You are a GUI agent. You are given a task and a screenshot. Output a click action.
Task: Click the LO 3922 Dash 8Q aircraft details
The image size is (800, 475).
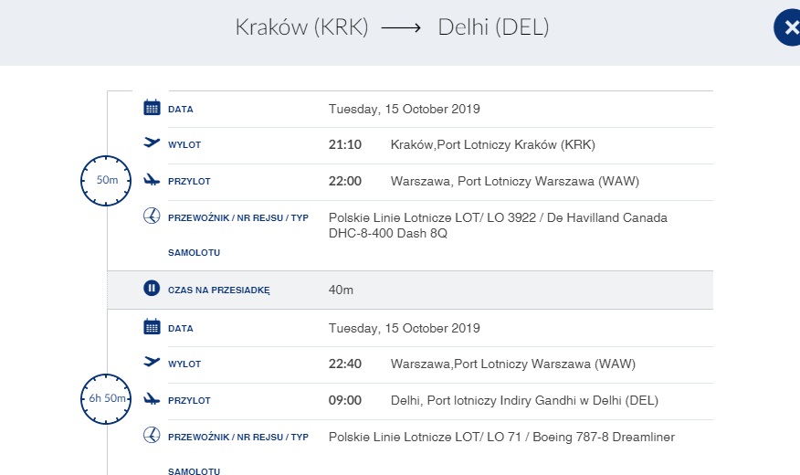pos(498,226)
